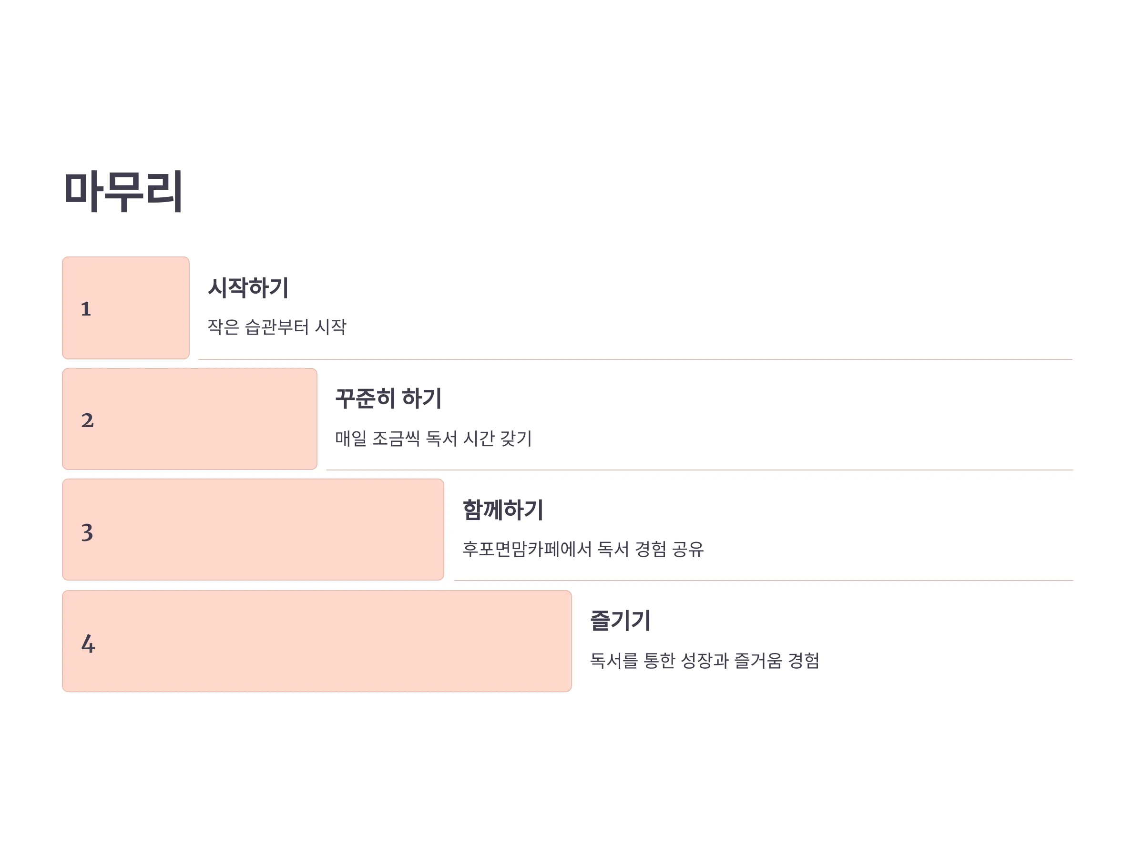Click the text 후포면맘카페에서 독서 경험 공유

tap(583, 549)
